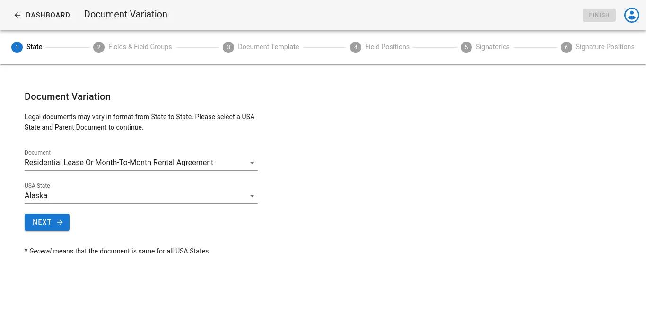Image resolution: width=646 pixels, height=314 pixels.
Task: Click the step 4 circle icon
Action: point(356,47)
